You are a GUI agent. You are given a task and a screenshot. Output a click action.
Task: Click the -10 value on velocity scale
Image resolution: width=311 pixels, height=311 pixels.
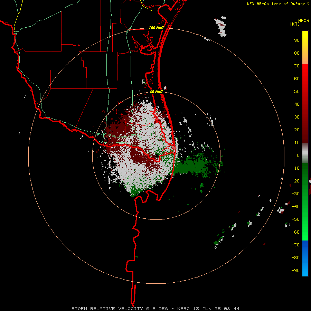point(295,168)
